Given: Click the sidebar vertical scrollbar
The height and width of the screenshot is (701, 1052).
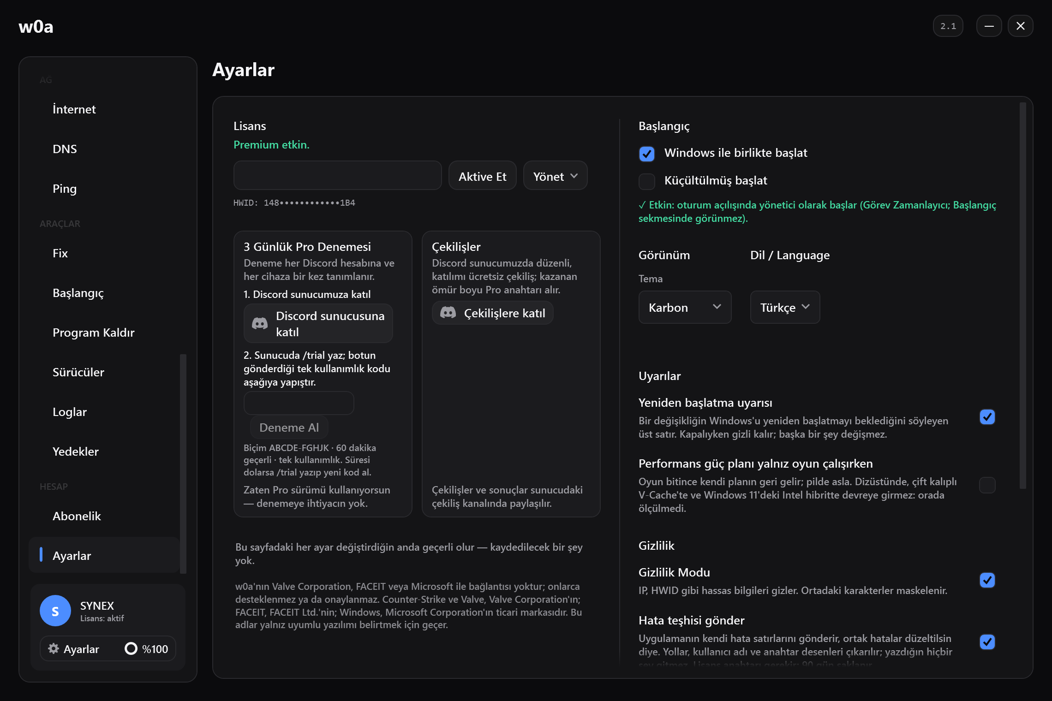Looking at the screenshot, I should pos(183,464).
